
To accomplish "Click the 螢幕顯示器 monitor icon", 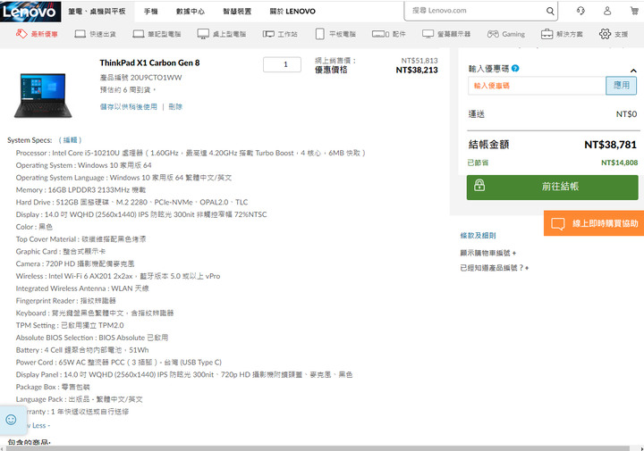I will click(x=428, y=34).
